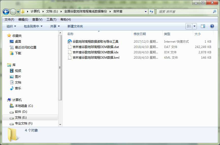Toggle the preview pane icon
Image resolution: width=220 pixels, height=145 pixels.
click(x=203, y=26)
